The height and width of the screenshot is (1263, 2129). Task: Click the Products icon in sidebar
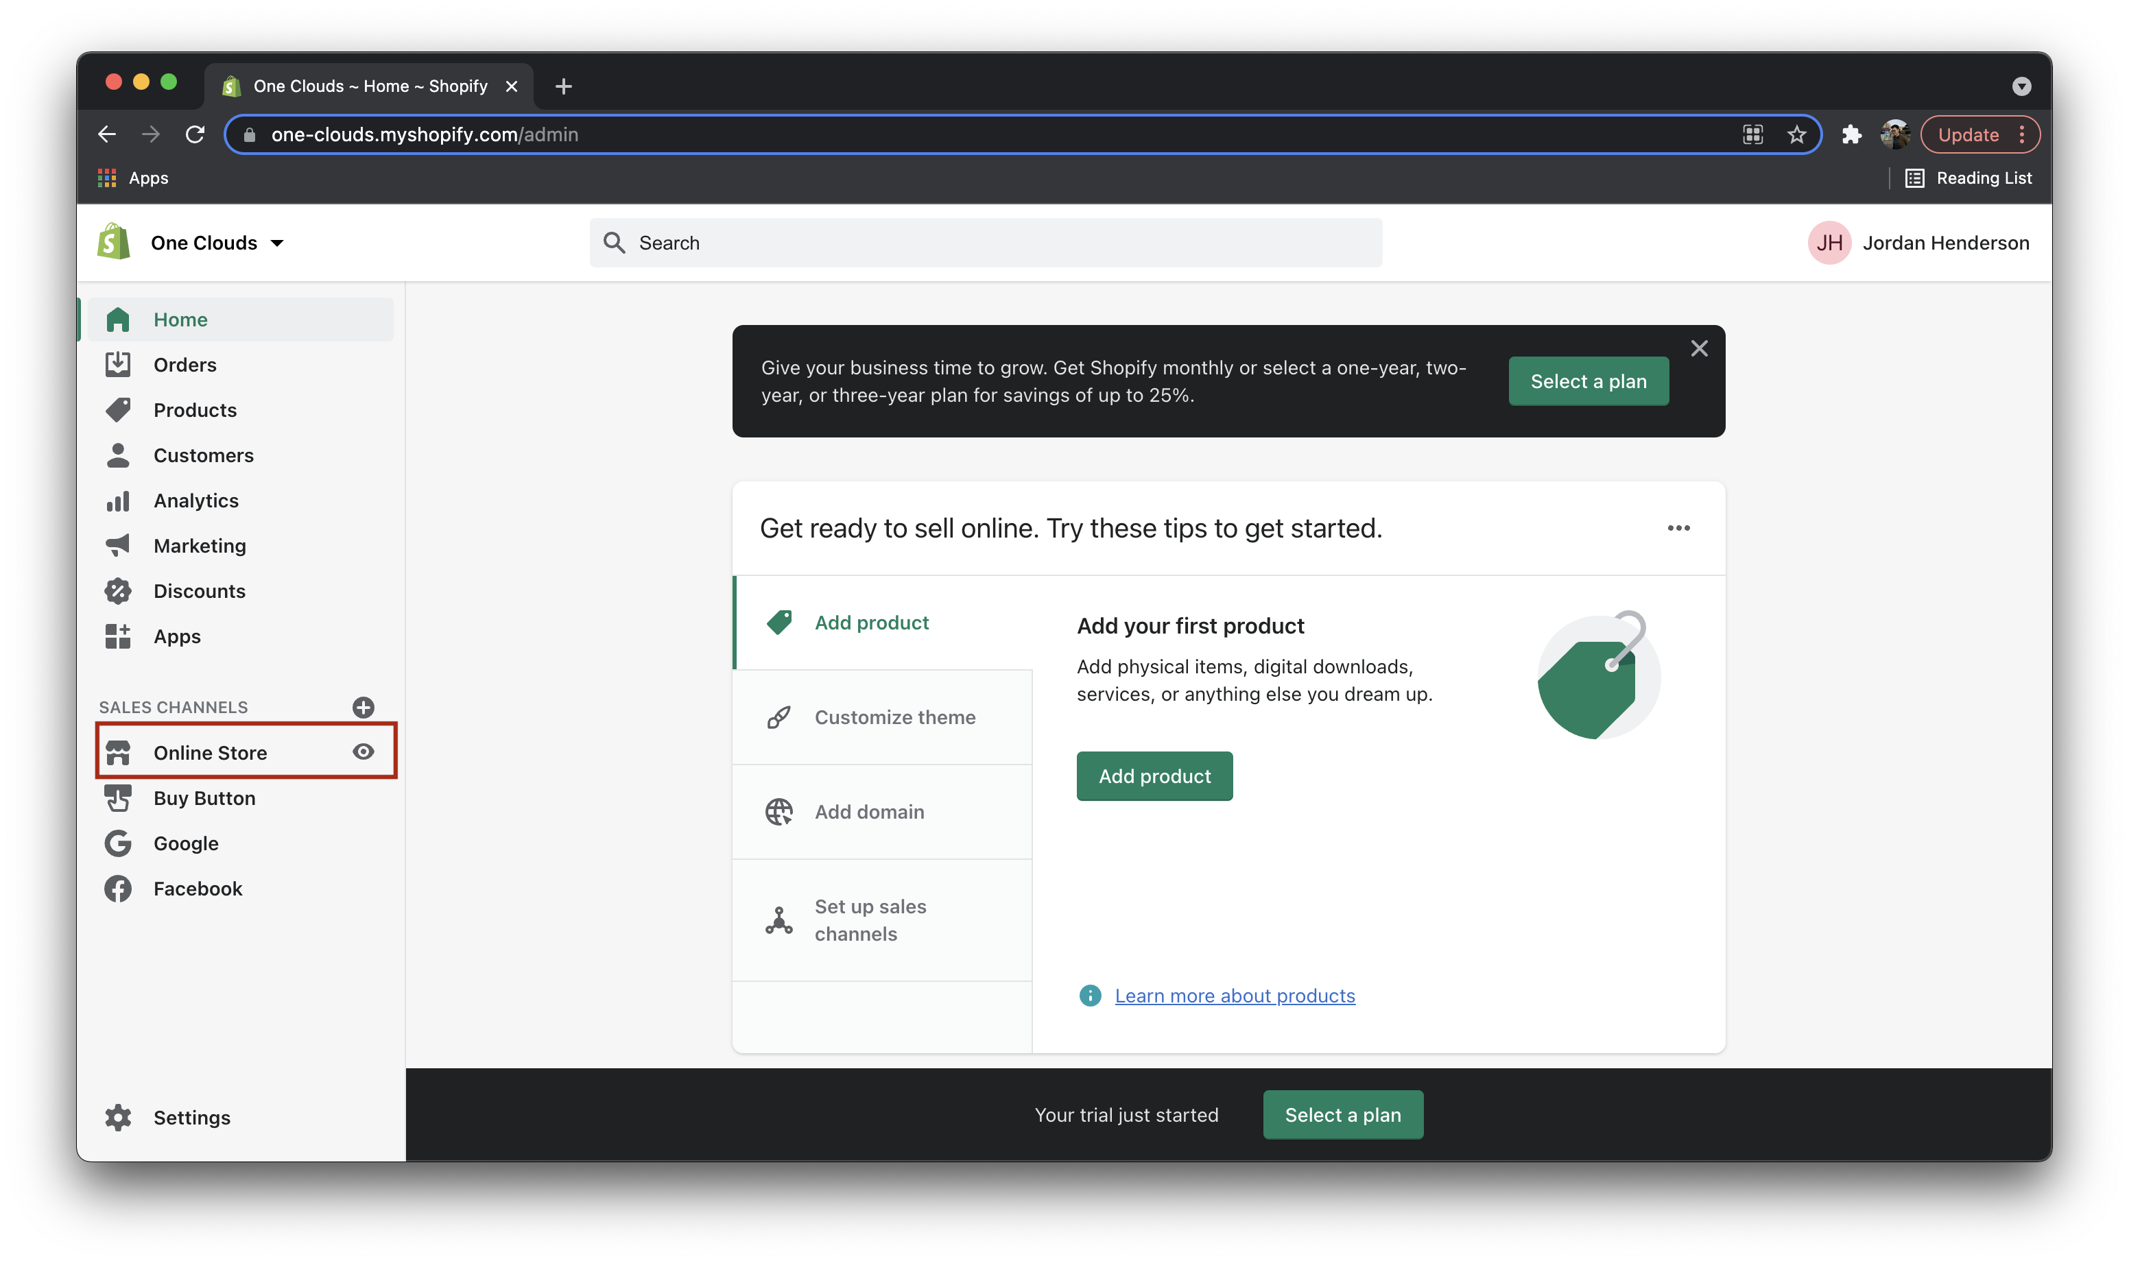pyautogui.click(x=120, y=409)
